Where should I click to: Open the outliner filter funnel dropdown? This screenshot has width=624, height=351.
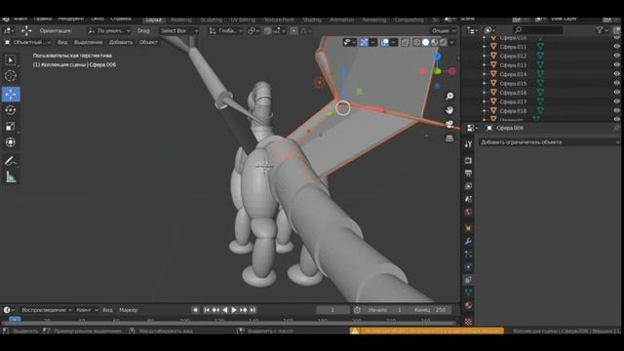click(x=603, y=30)
